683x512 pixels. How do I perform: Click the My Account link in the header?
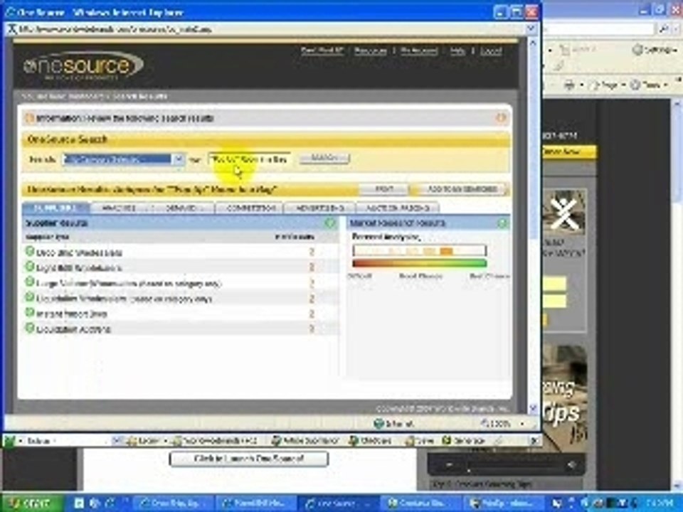[x=419, y=51]
